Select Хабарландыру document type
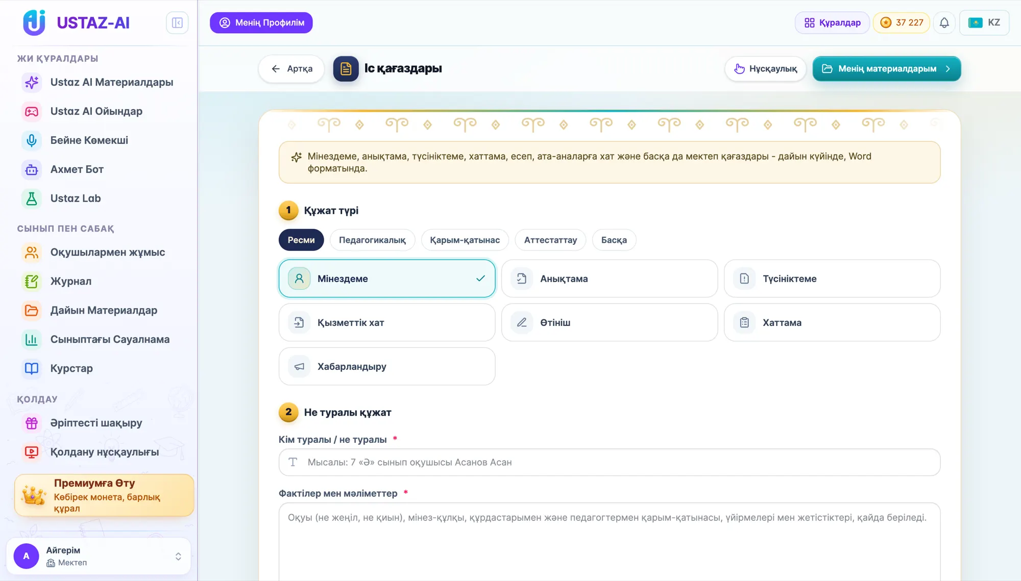The height and width of the screenshot is (581, 1021). 387,366
